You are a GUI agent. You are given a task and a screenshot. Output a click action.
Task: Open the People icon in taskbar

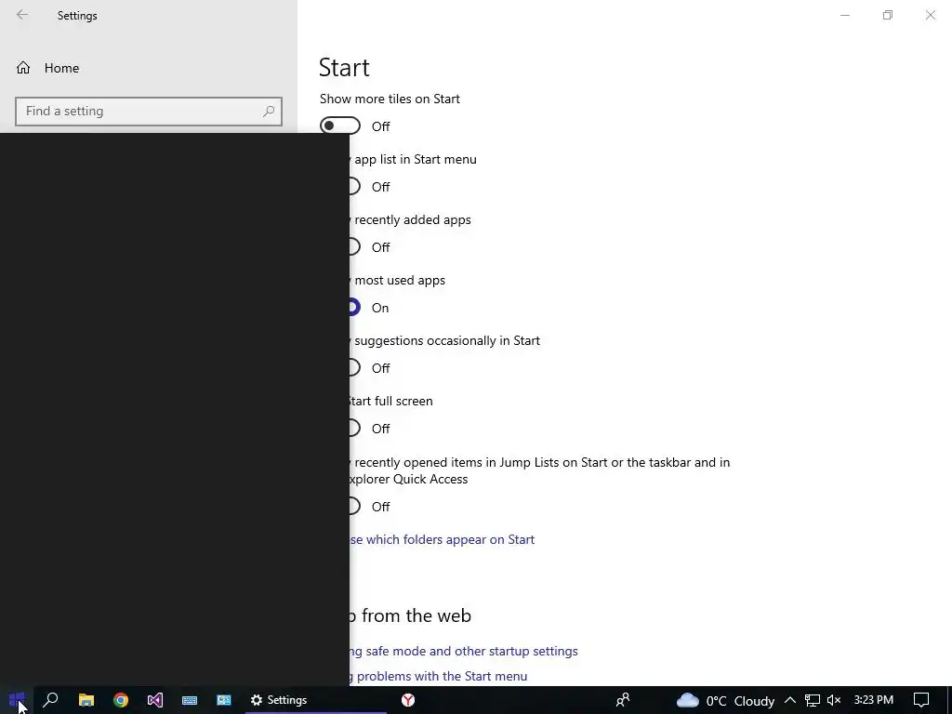622,700
